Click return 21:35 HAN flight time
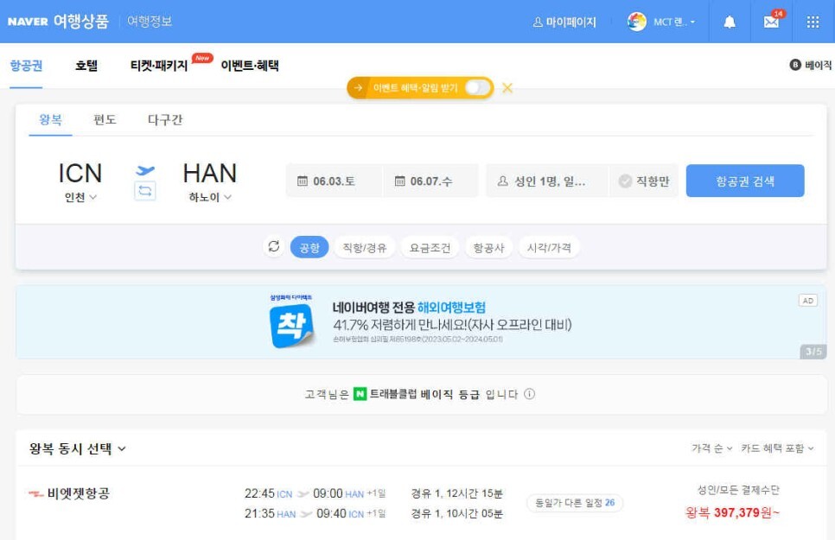 (270, 514)
